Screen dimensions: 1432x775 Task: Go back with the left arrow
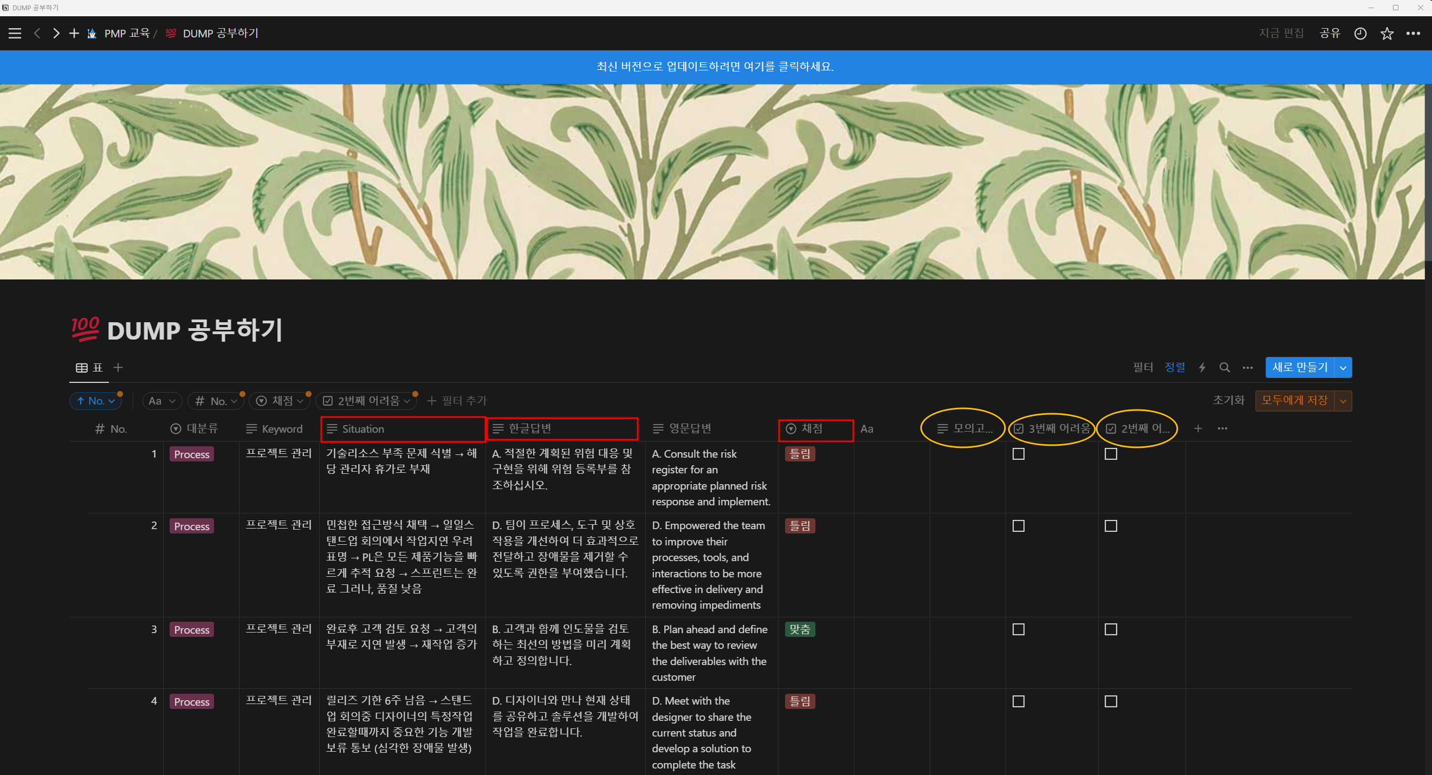(x=37, y=34)
